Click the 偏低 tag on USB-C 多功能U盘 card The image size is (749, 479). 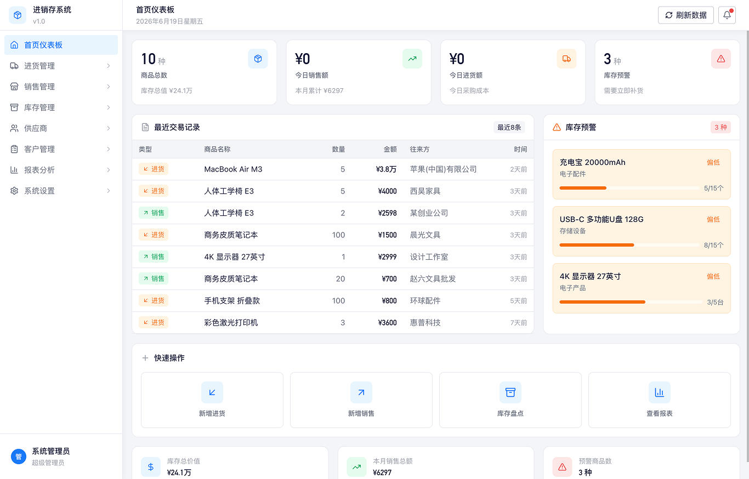click(x=713, y=219)
